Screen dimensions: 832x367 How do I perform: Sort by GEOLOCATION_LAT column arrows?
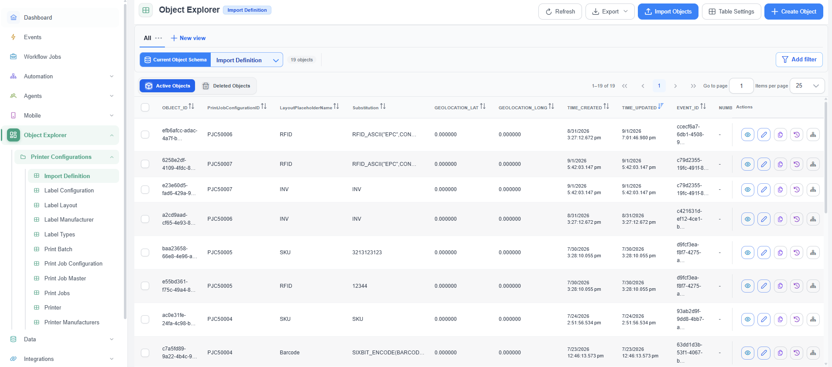(x=483, y=107)
